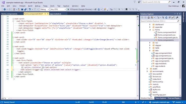Click the unpushed commits up-arrow in the status bar
Viewport: 186px width, 104px height.
[136, 102]
